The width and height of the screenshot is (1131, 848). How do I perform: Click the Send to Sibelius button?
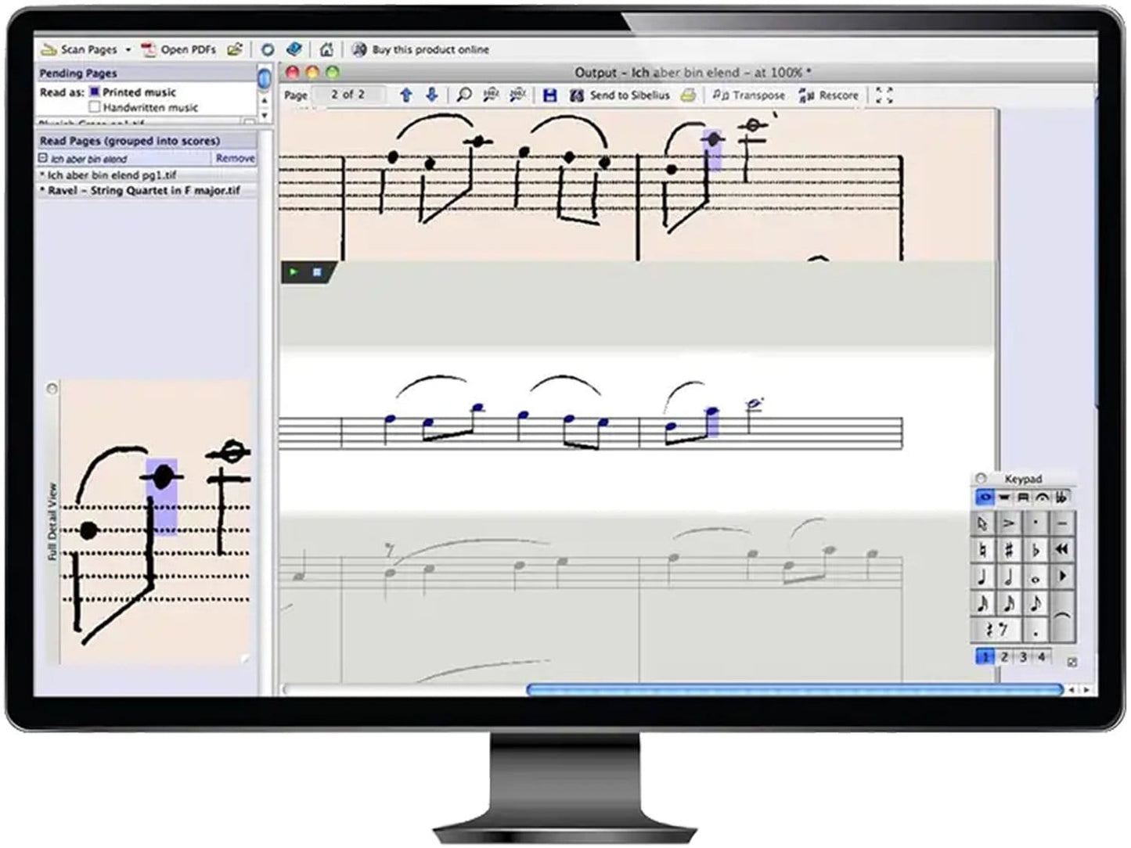[x=619, y=95]
